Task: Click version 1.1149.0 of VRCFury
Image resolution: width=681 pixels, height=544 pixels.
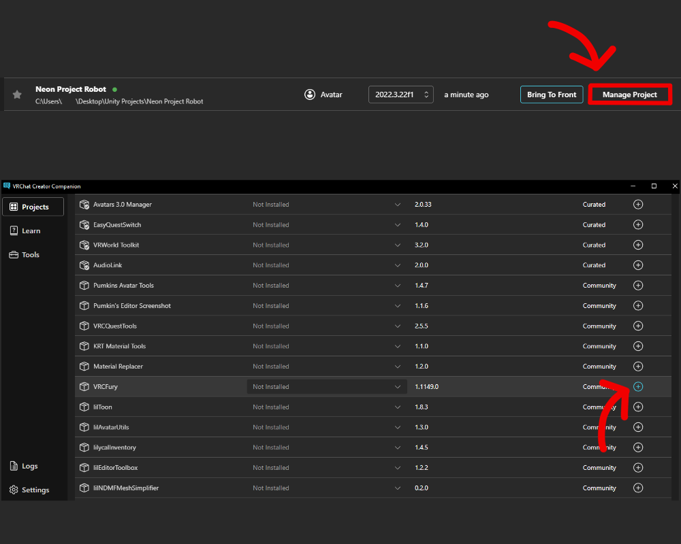Action: click(x=426, y=386)
